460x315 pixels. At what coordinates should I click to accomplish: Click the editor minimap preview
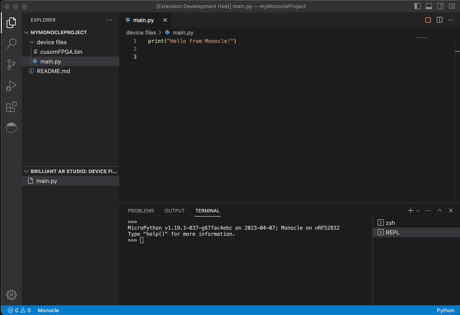(x=422, y=38)
